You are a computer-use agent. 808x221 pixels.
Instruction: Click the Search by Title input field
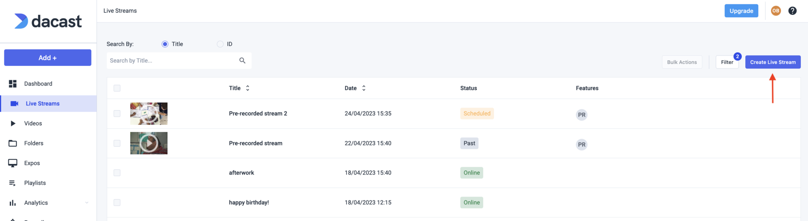click(172, 61)
